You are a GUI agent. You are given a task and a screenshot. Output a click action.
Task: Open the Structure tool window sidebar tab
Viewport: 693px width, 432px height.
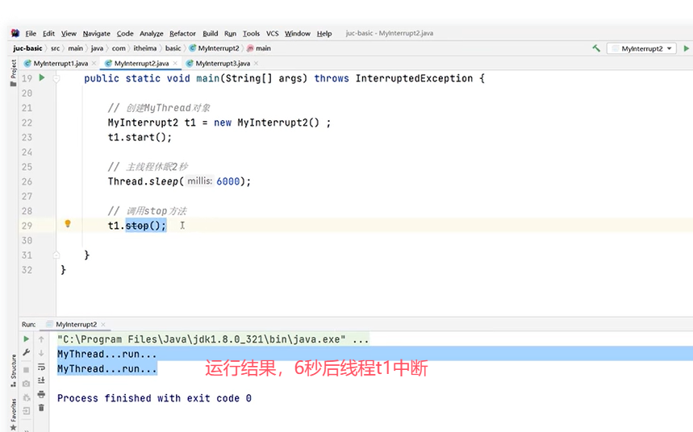coord(13,371)
